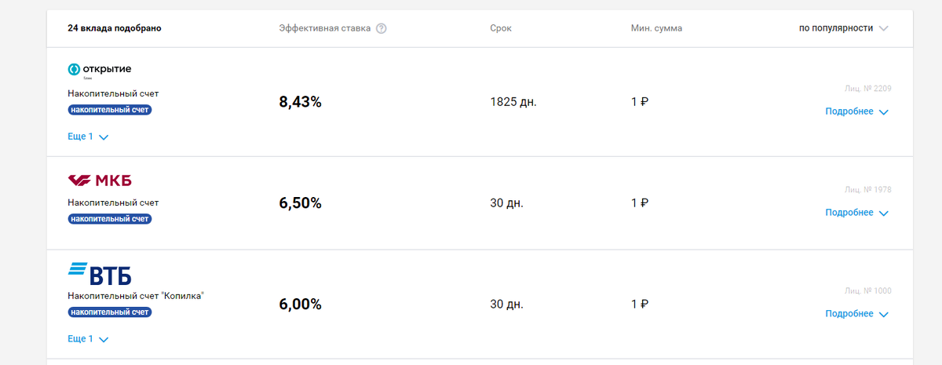Image resolution: width=942 pixels, height=365 pixels.
Task: Open the MKB 'Накопительный счет' name link
Action: tap(113, 203)
